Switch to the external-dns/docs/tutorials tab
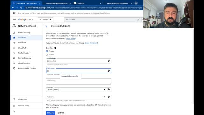The image size is (204, 115). pos(118,3)
